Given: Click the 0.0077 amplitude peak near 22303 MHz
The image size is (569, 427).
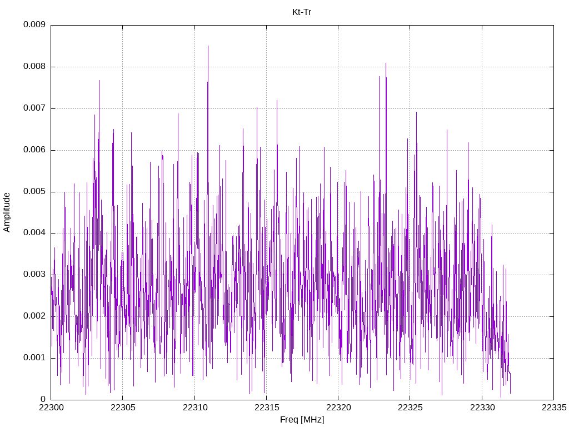Looking at the screenshot, I should point(99,81).
